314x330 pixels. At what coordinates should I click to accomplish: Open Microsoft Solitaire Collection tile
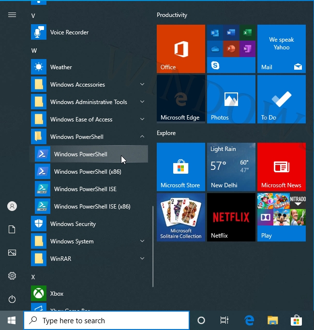pos(181,217)
